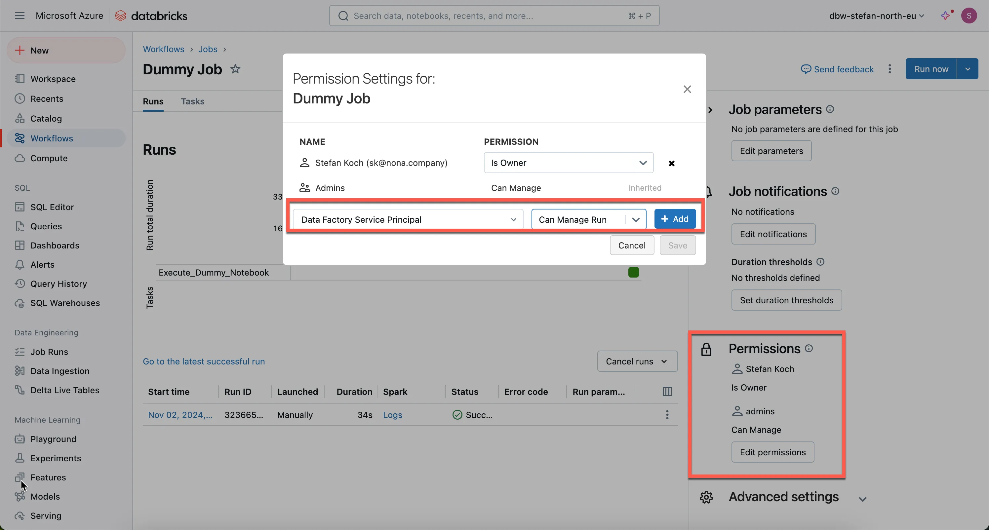The height and width of the screenshot is (530, 989).
Task: Click info icon next to Permissions heading
Action: tap(809, 348)
